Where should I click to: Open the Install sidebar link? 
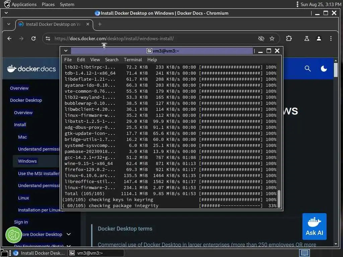coord(20,125)
